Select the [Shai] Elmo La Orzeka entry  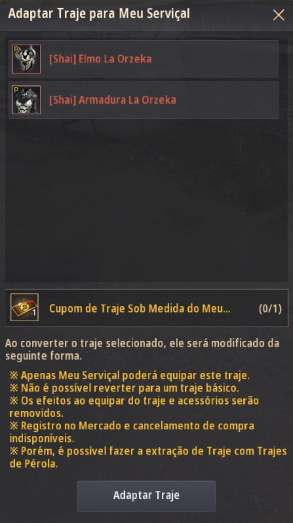[x=144, y=59]
